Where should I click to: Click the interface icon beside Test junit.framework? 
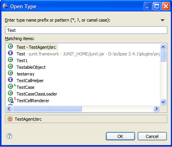[x=10, y=53]
